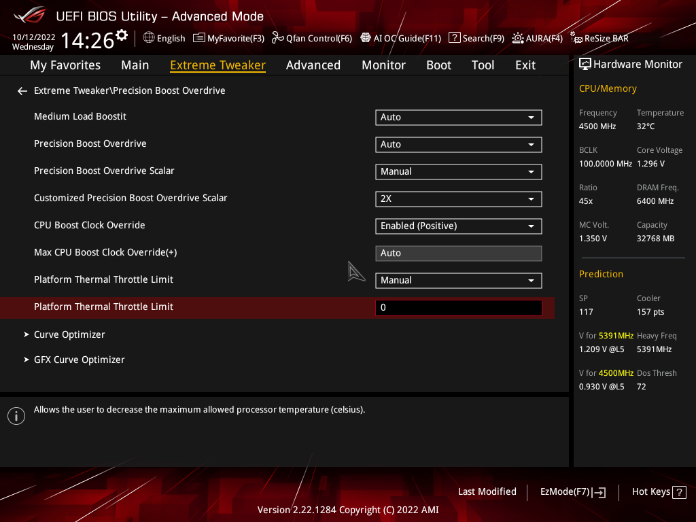
Task: Switch to Main tab
Action: (135, 65)
